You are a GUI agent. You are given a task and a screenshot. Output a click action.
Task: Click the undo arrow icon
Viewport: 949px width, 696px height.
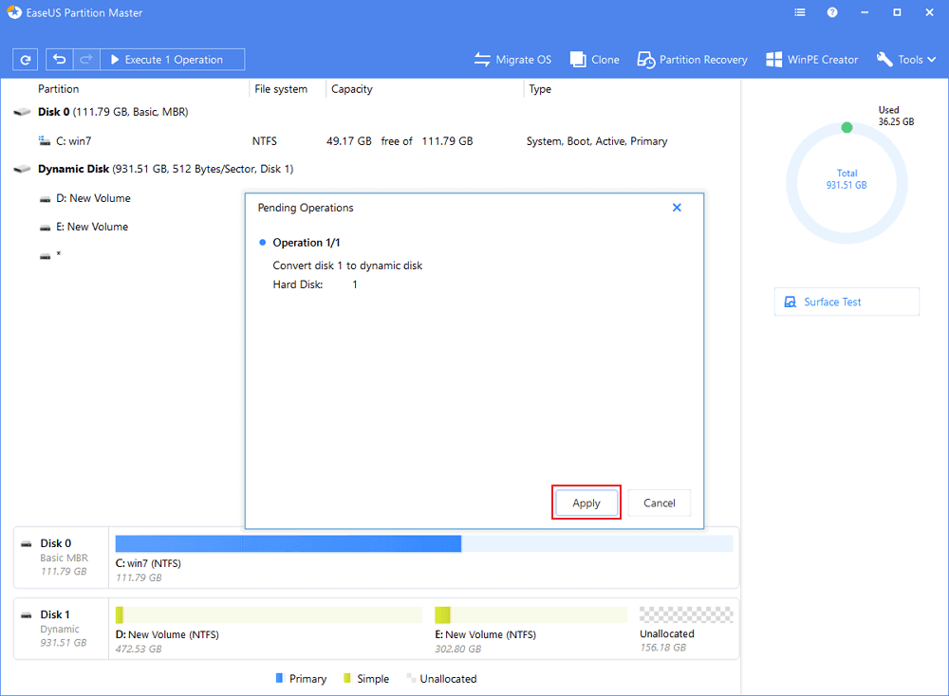(59, 59)
